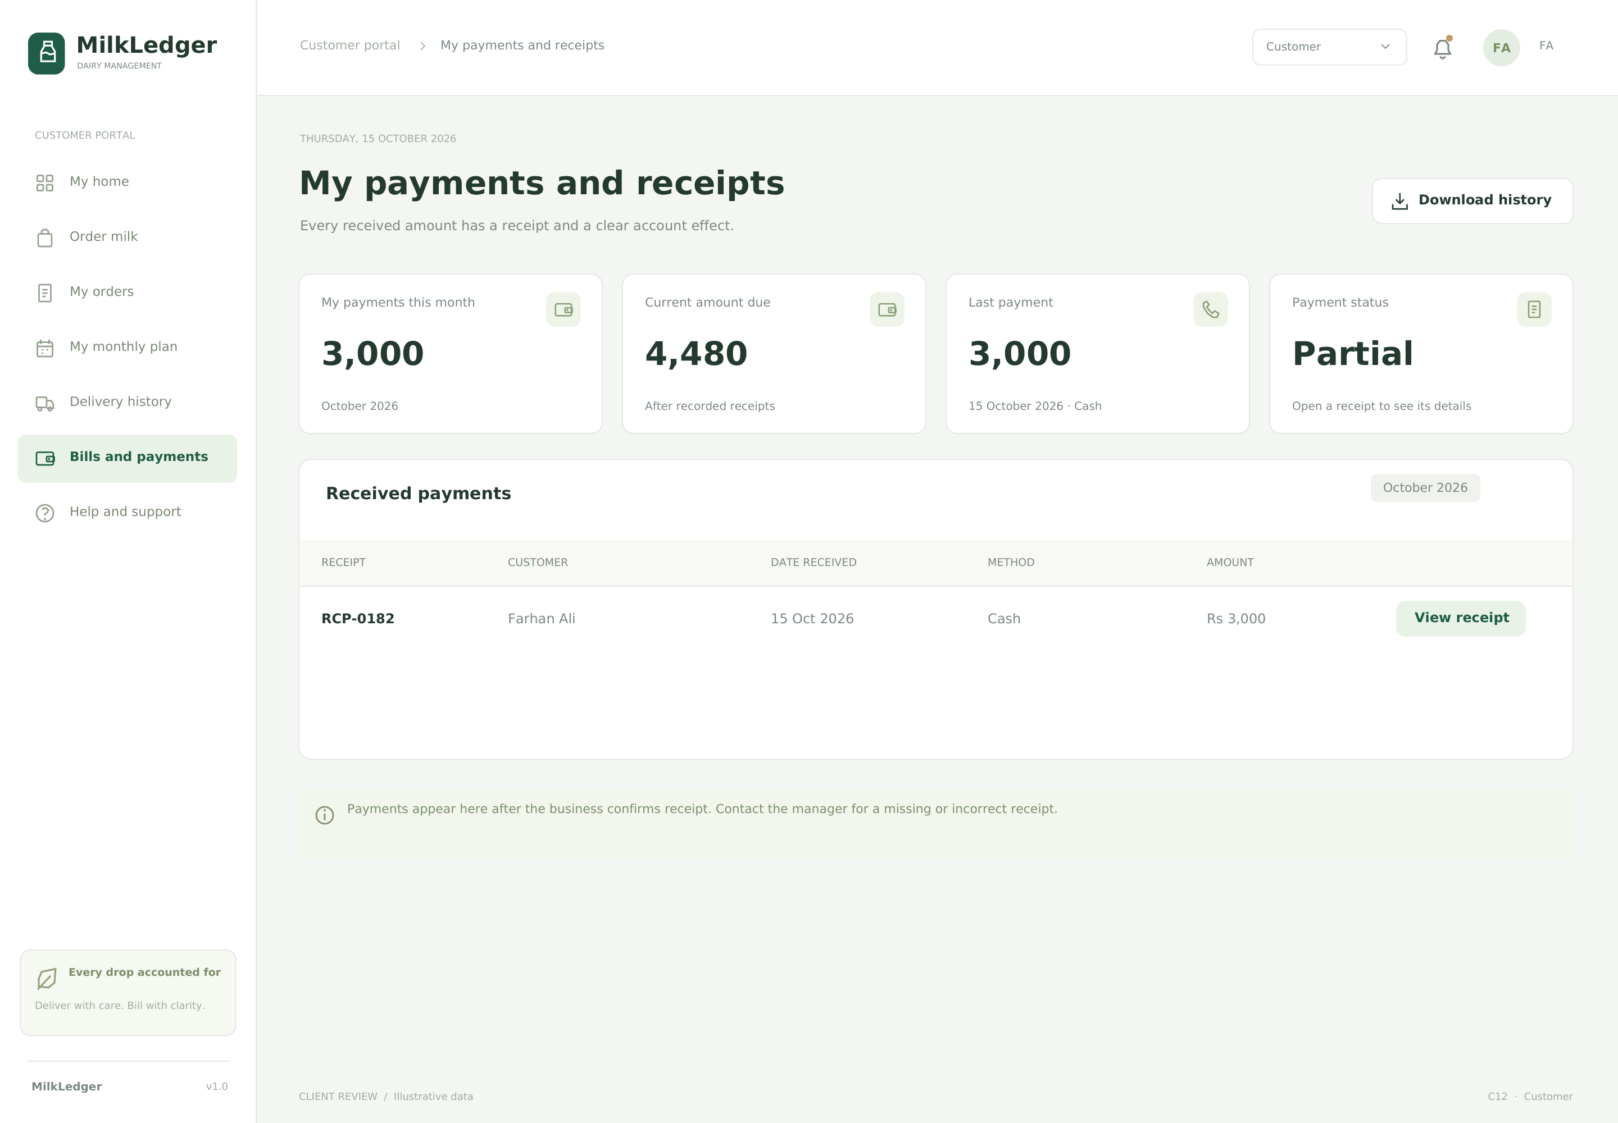Click the MilkLedger brand title
Screen dimensions: 1618x1123
click(147, 45)
